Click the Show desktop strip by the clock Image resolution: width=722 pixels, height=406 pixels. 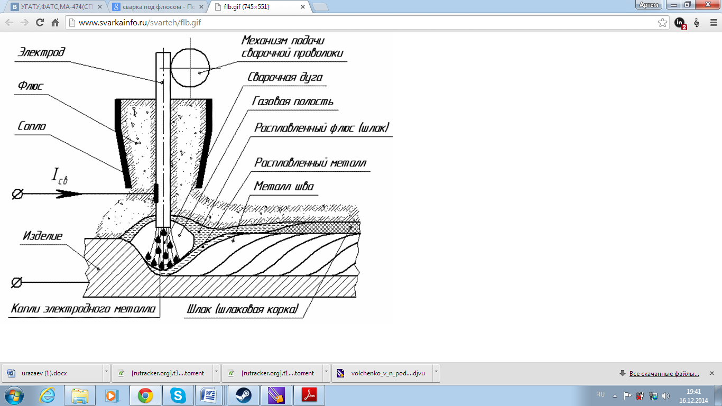click(x=718, y=395)
